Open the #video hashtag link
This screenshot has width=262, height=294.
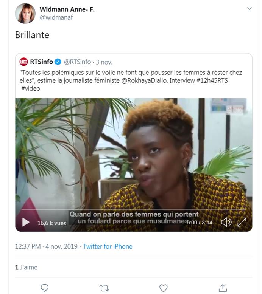point(31,88)
